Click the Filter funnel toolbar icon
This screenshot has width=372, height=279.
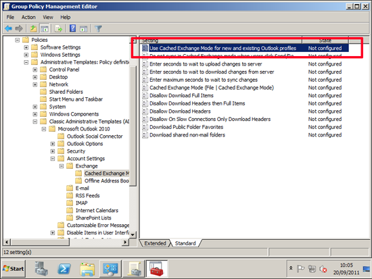pyautogui.click(x=98, y=28)
